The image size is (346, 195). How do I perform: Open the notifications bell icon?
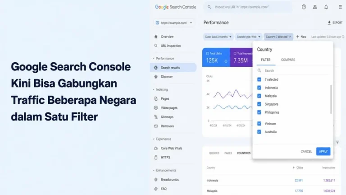click(x=326, y=7)
